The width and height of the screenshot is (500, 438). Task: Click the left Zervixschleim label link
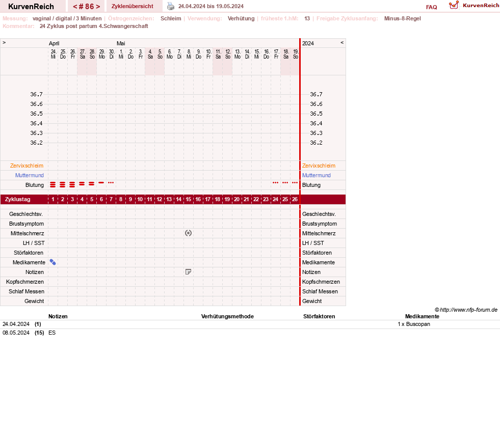(x=27, y=166)
